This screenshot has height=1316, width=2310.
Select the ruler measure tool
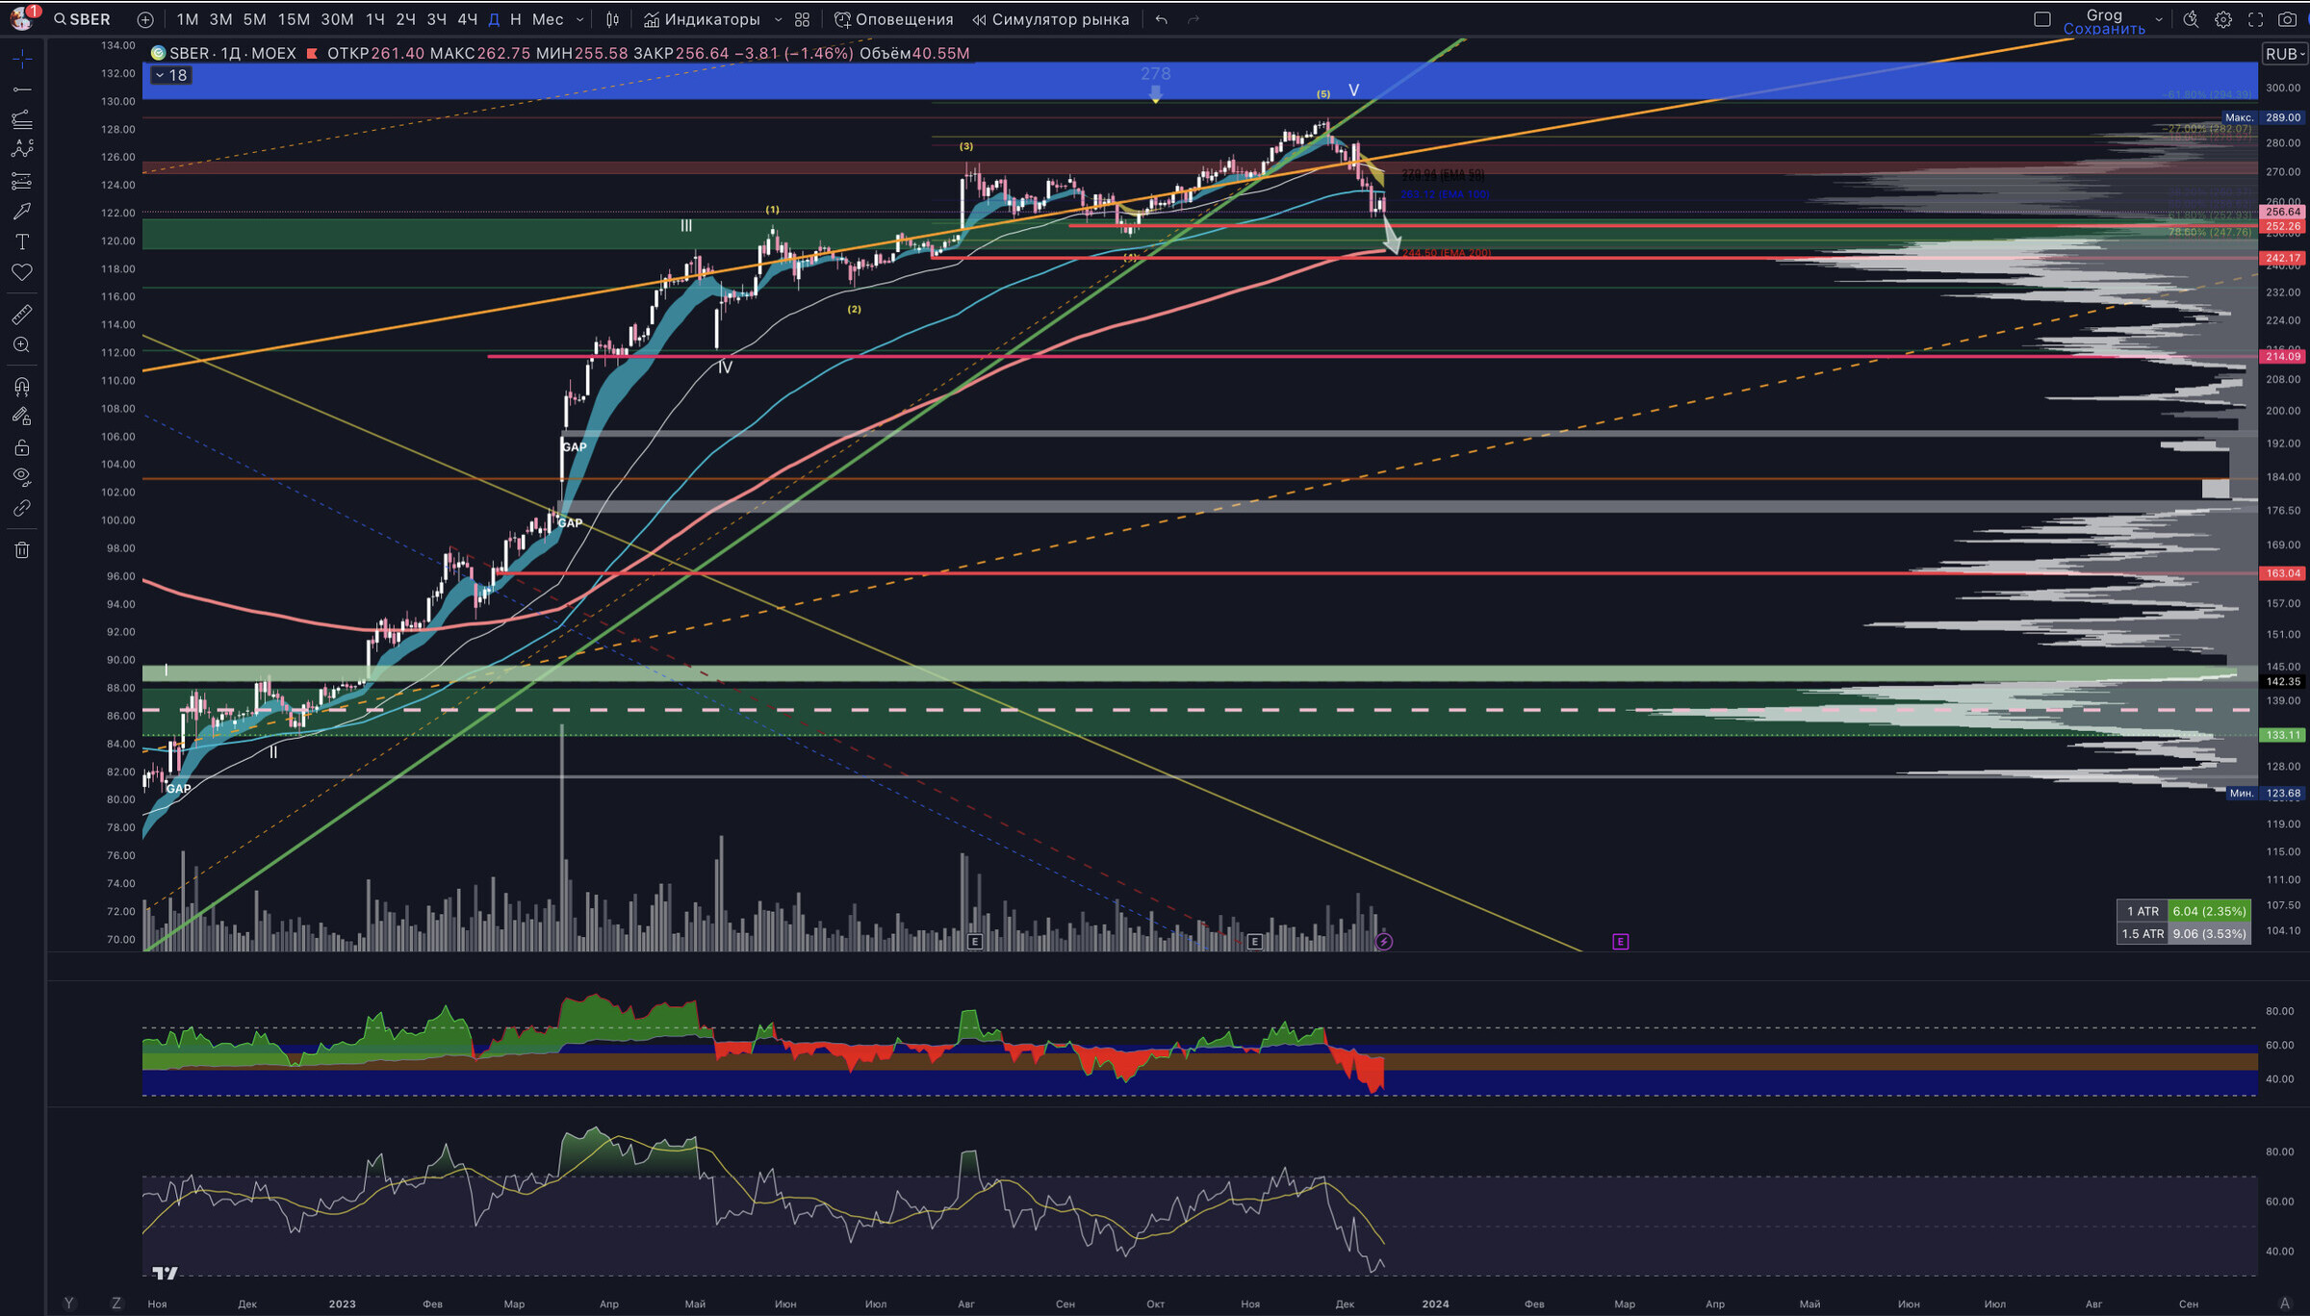pos(22,315)
